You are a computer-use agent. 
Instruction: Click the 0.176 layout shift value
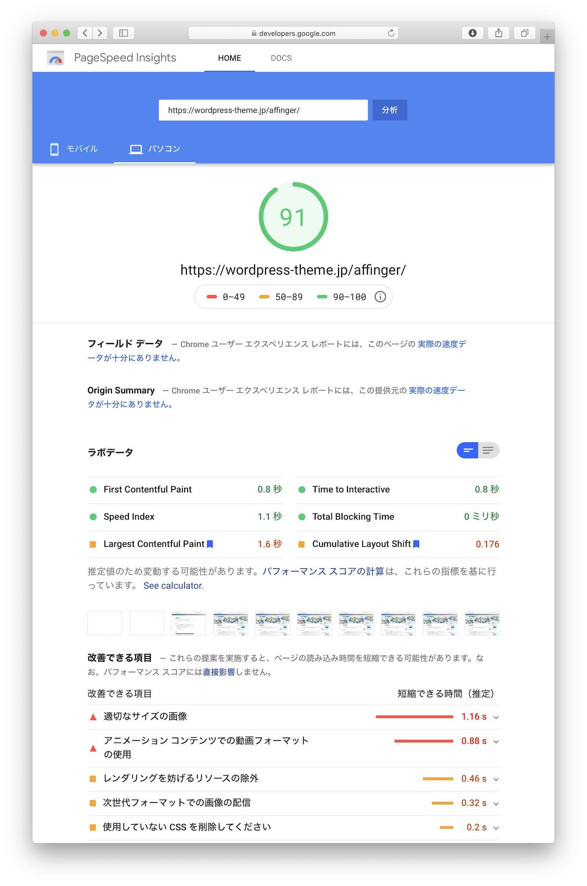[x=487, y=544]
